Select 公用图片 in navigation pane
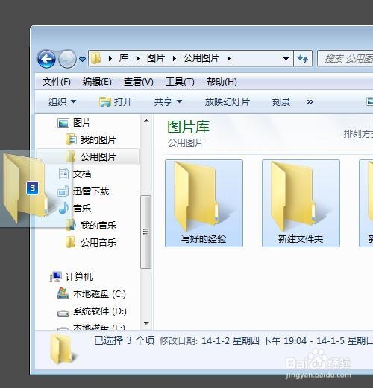Image resolution: width=373 pixels, height=388 pixels. (x=98, y=157)
